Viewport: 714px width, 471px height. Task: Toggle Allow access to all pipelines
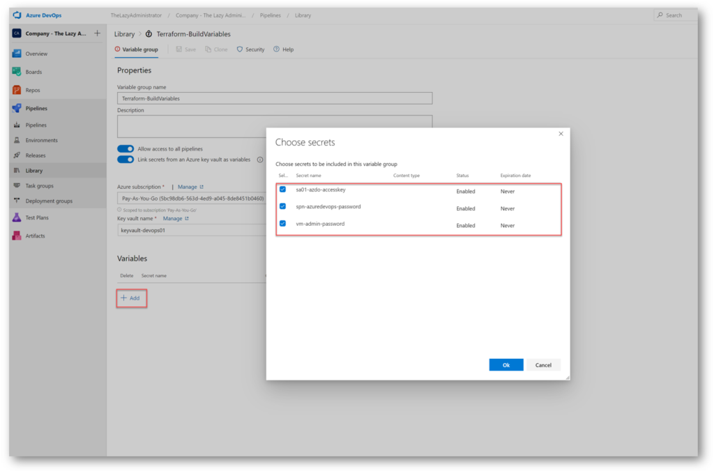click(126, 149)
